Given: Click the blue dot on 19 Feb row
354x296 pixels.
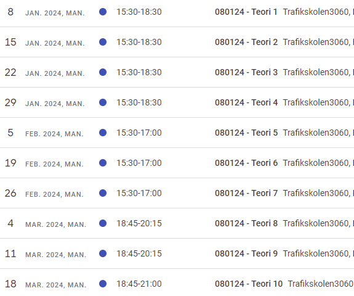Looking at the screenshot, I should tap(103, 163).
